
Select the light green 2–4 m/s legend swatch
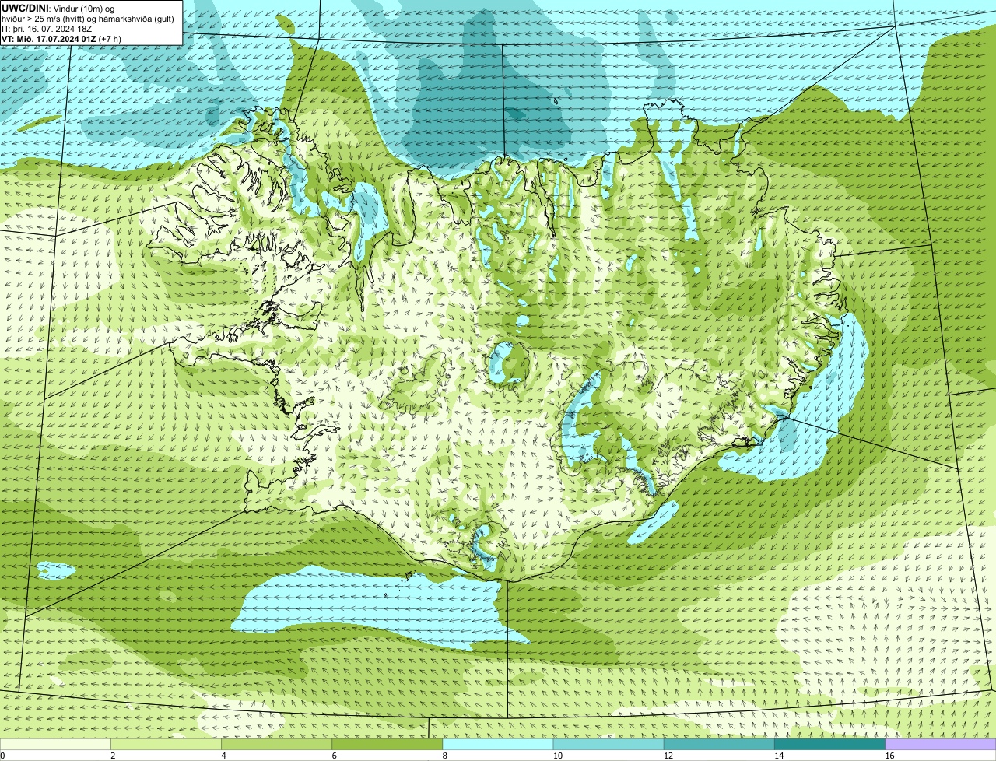pos(166,744)
